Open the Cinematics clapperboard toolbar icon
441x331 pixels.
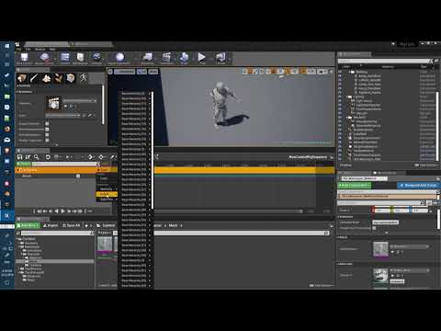click(166, 58)
